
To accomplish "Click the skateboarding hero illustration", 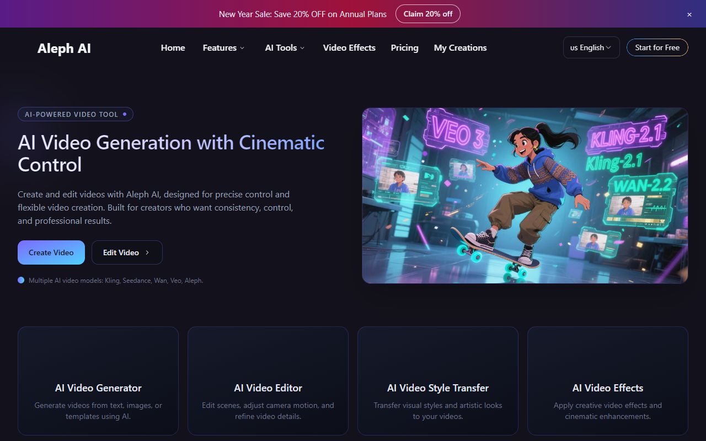I will 525,195.
